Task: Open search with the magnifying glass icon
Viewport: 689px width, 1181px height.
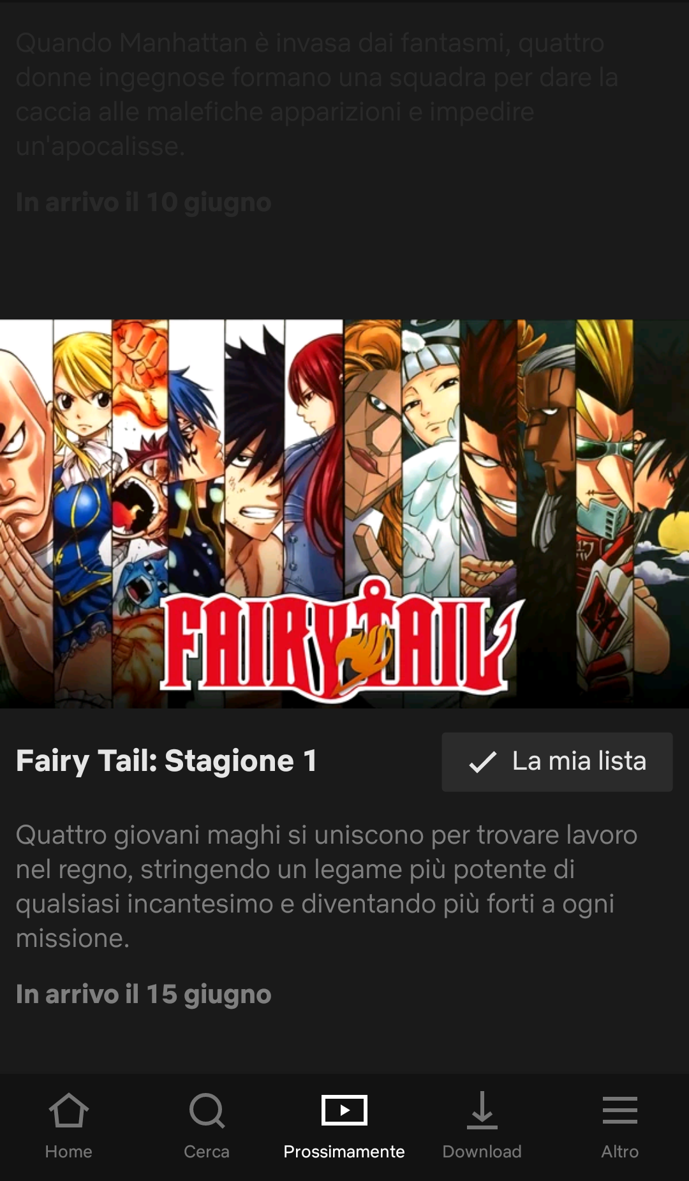Action: pyautogui.click(x=207, y=1111)
